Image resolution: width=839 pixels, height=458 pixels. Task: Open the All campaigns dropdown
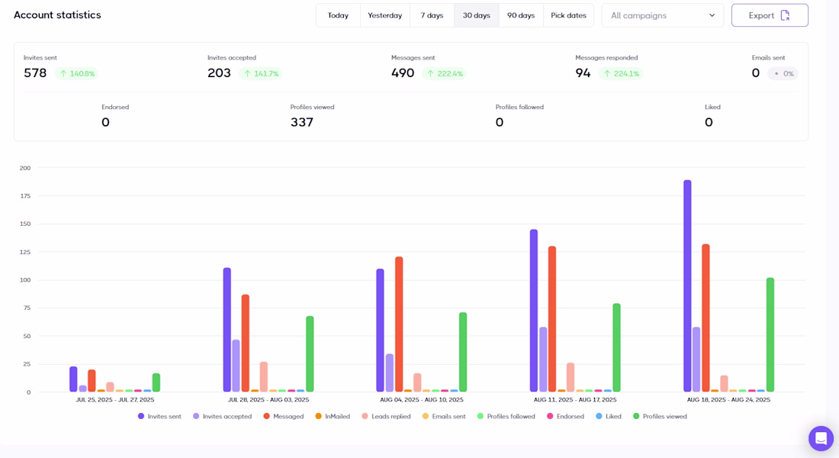662,15
